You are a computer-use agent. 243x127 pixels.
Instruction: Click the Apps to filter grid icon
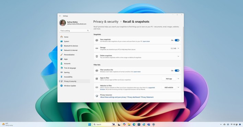click(x=97, y=79)
